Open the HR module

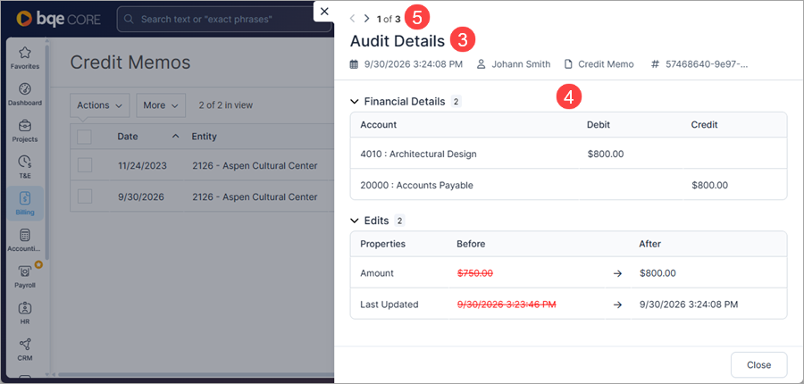point(25,313)
